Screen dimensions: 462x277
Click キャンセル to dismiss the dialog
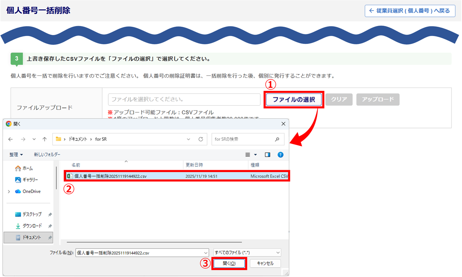265,264
